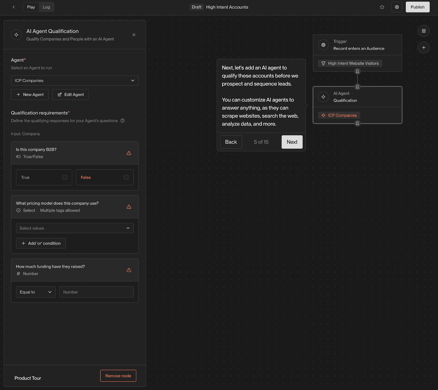Click the Draft status badge

pyautogui.click(x=197, y=7)
